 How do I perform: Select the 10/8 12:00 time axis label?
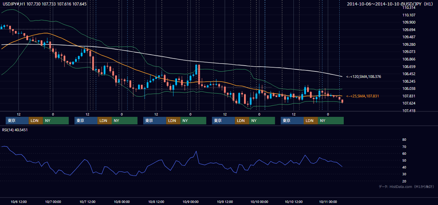156,202
